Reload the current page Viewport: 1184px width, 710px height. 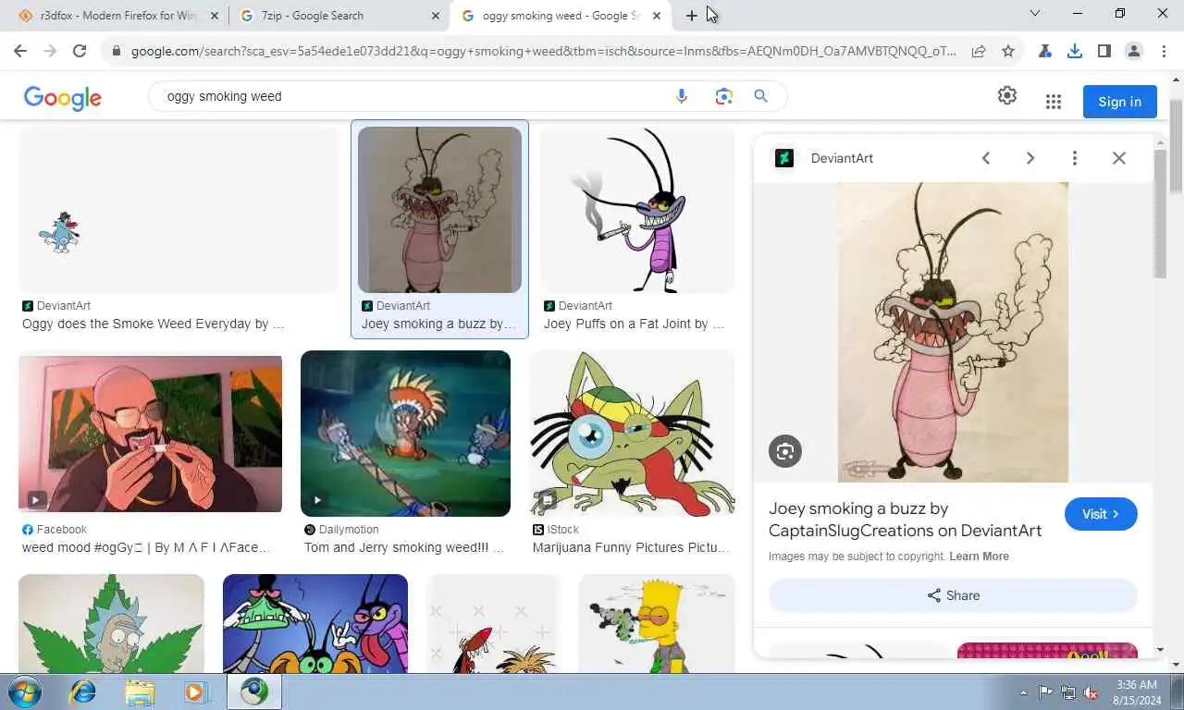tap(80, 51)
